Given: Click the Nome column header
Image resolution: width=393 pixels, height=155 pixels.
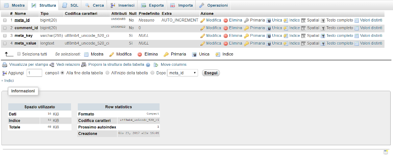Looking at the screenshot, I should pyautogui.click(x=20, y=13).
